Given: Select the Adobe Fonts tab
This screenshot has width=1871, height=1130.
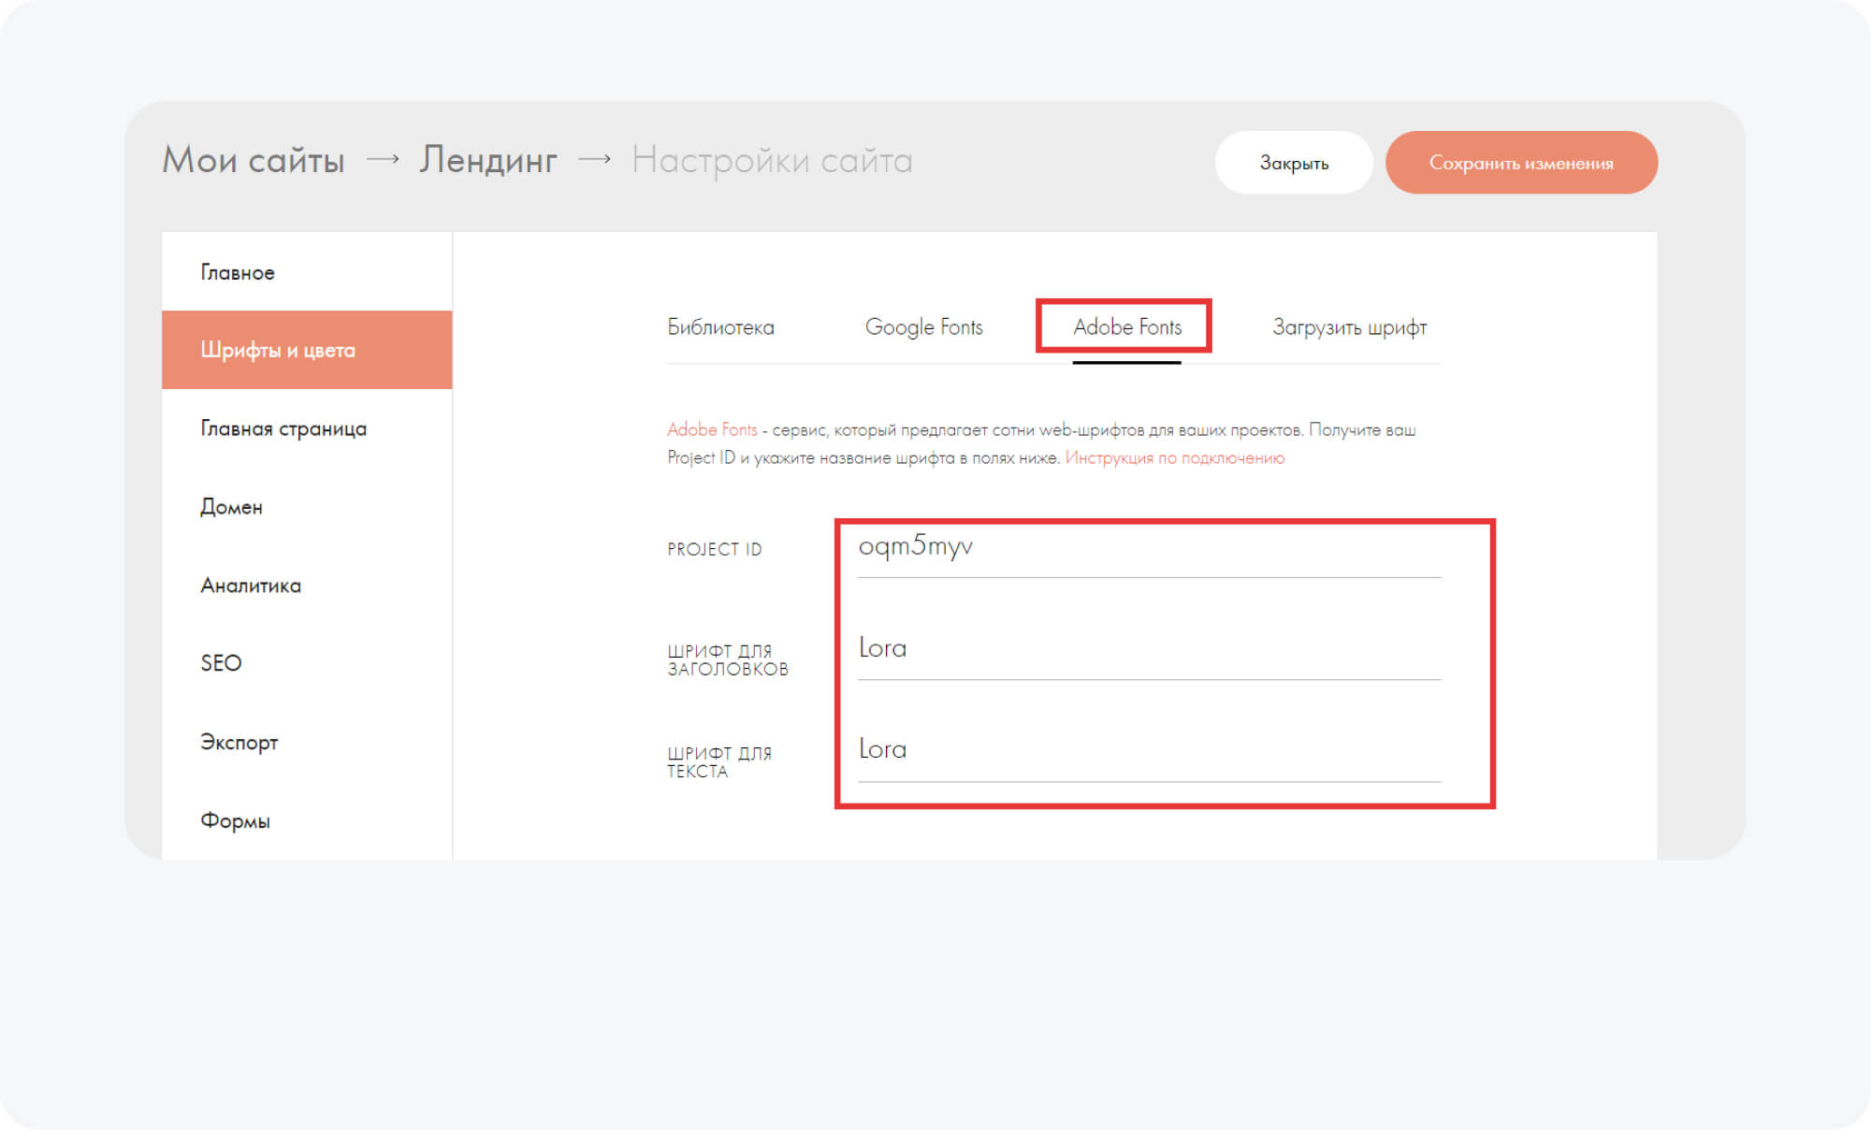Looking at the screenshot, I should tap(1126, 327).
